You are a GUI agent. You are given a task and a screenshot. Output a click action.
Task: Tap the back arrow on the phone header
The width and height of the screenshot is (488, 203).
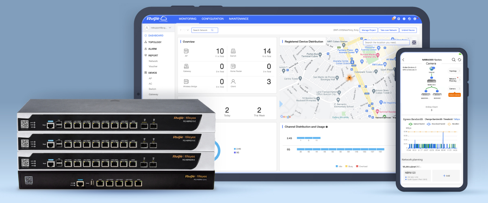pyautogui.click(x=403, y=60)
